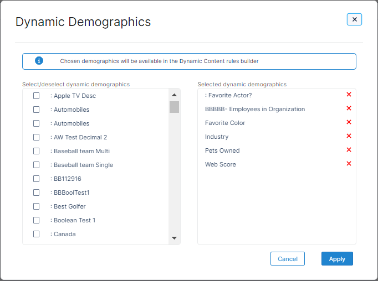Close the Dynamic Demographics dialog
Screen dimensions: 378x281
pyautogui.click(x=354, y=20)
